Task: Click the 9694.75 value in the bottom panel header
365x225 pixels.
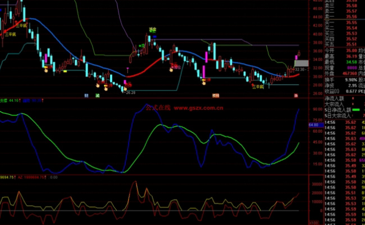Action: (x=7, y=177)
